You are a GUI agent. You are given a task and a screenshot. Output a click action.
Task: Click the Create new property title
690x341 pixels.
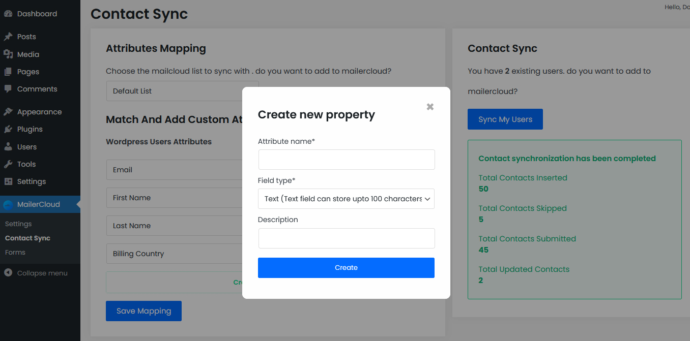317,115
